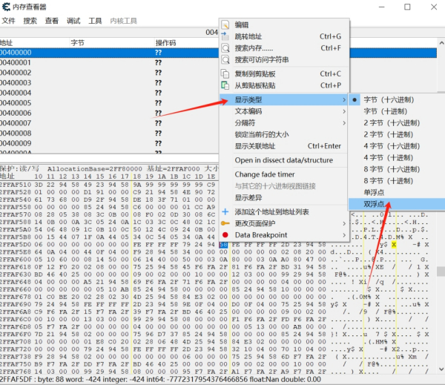Expand the 文本编码 submenu arrow
Viewport: 445px width, 385px height.
pos(344,111)
